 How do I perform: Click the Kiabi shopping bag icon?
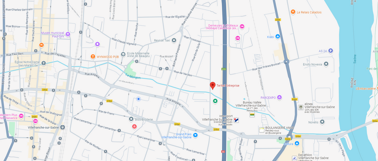coord(278,37)
